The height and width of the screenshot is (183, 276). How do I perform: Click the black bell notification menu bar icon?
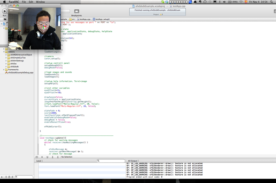click(195, 2)
